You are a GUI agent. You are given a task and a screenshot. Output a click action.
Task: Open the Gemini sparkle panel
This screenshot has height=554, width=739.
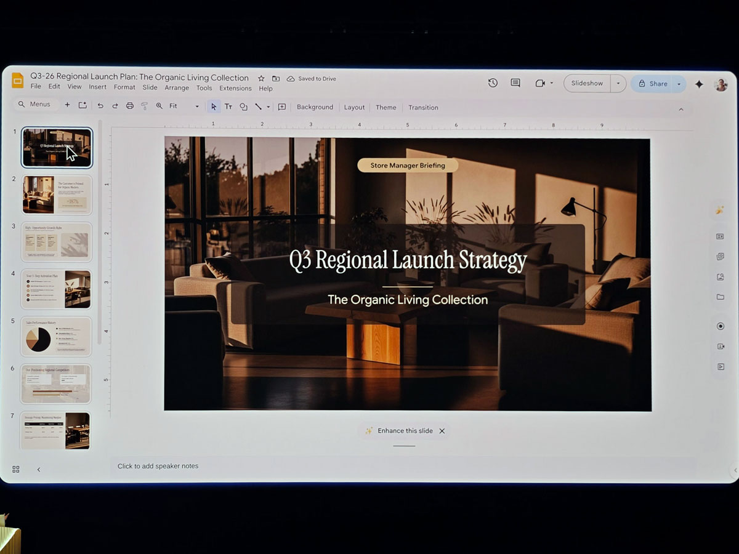(699, 83)
